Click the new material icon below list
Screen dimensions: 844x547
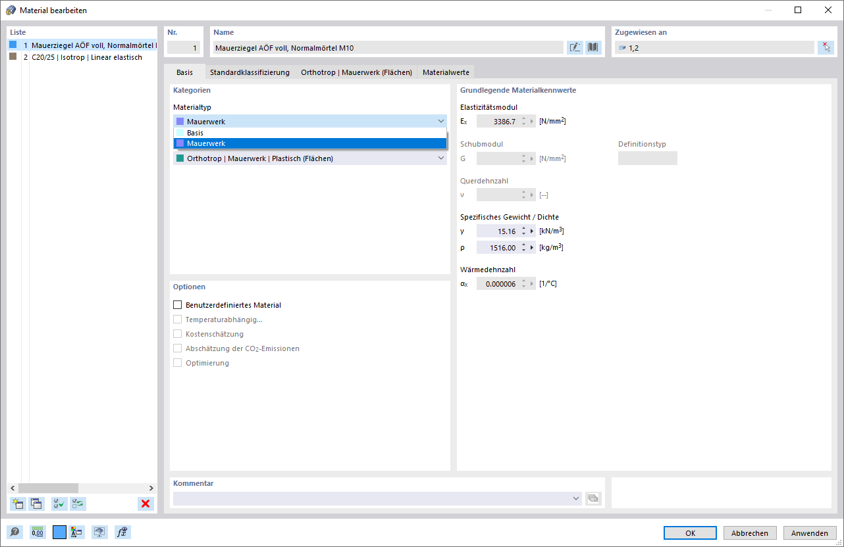pyautogui.click(x=18, y=504)
